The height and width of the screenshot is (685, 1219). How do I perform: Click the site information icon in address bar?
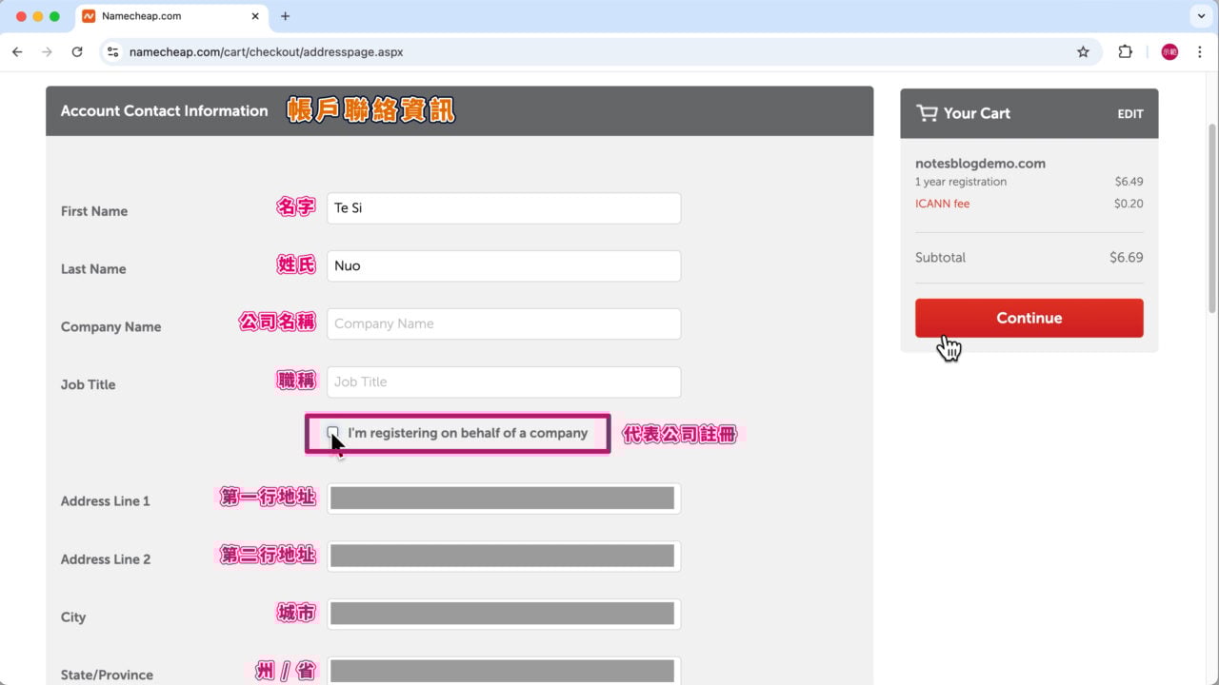(113, 52)
